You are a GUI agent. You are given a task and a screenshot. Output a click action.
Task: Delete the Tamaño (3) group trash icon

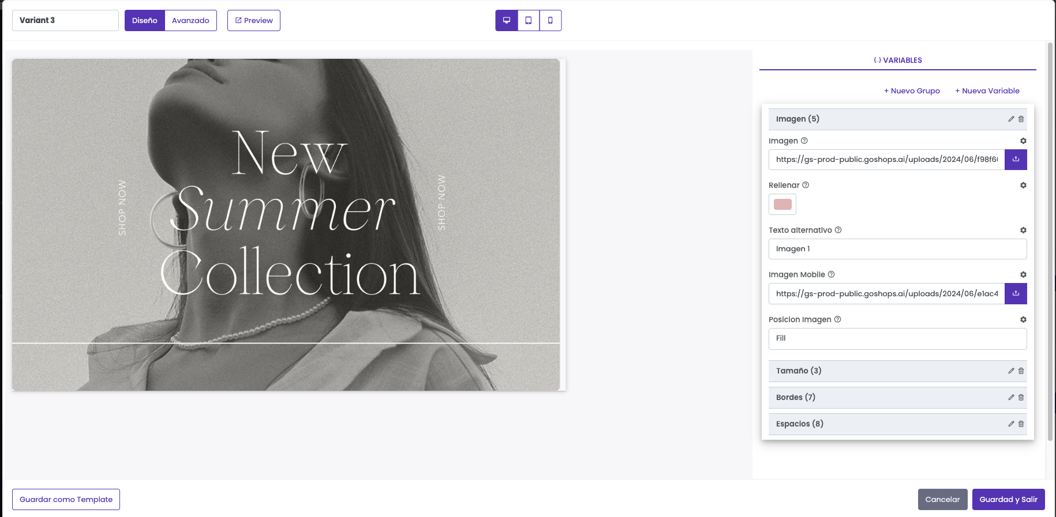[1021, 371]
